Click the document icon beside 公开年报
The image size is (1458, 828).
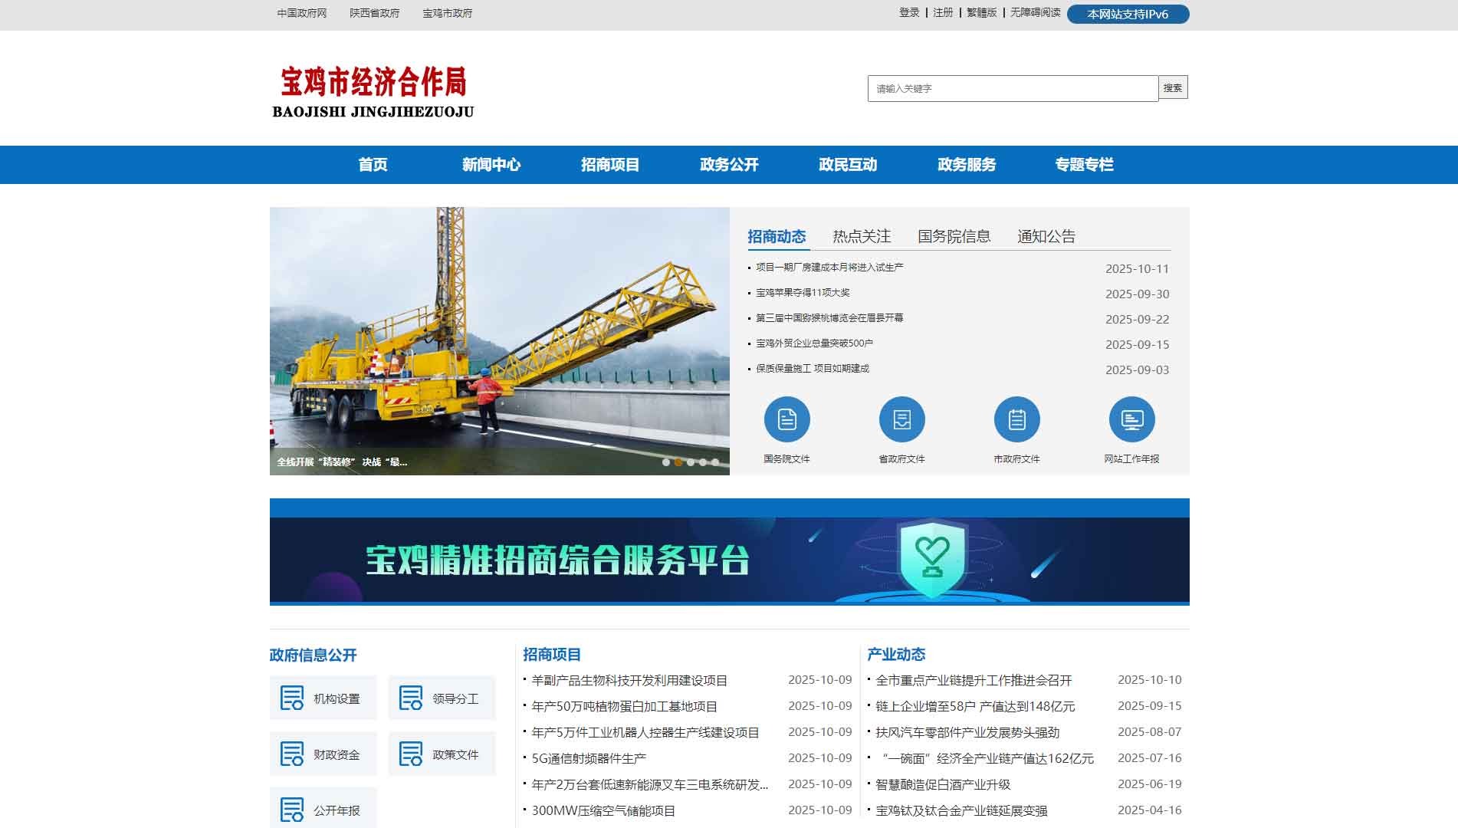292,810
